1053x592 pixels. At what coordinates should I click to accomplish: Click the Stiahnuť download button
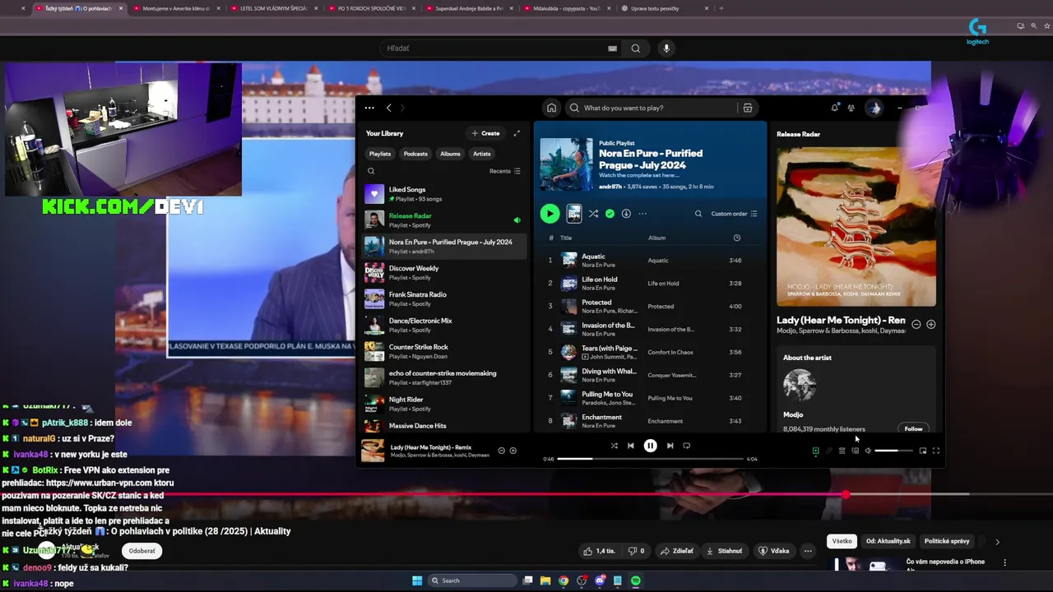pyautogui.click(x=724, y=551)
